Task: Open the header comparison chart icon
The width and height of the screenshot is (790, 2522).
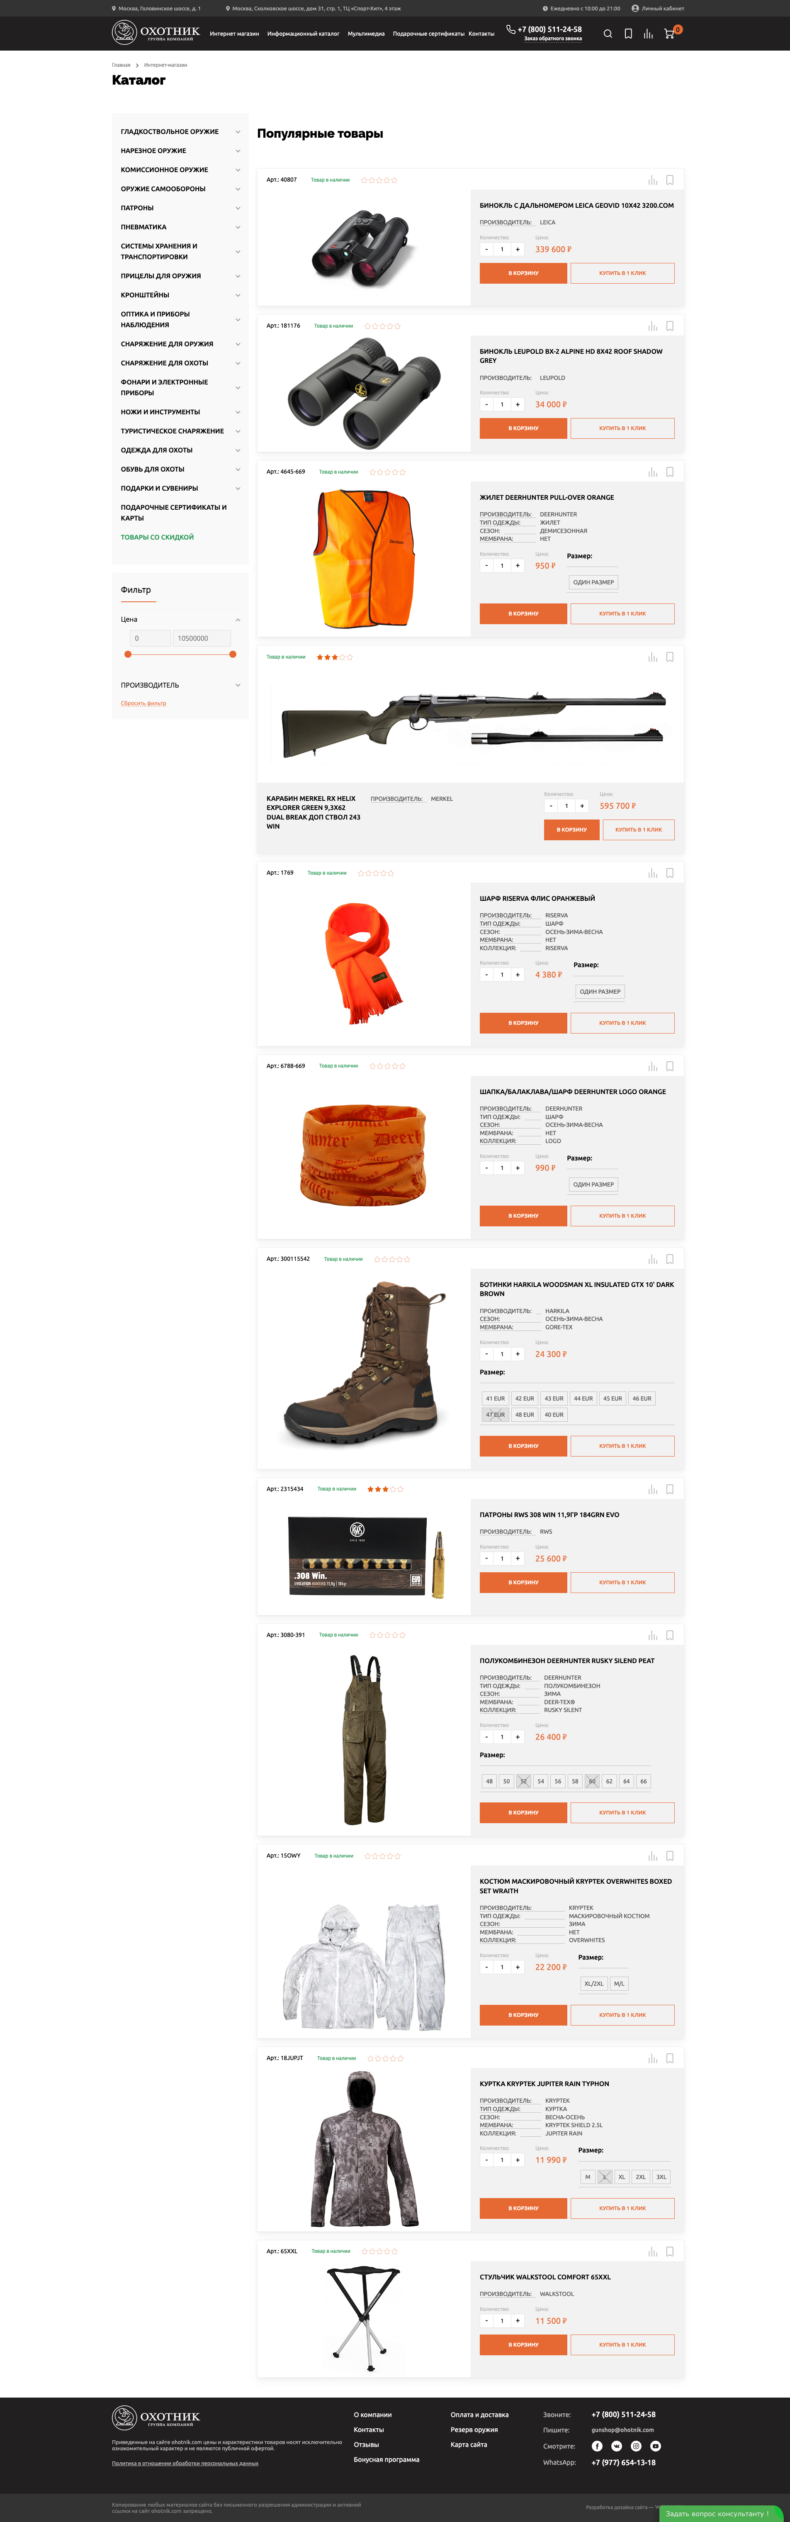Action: point(648,33)
